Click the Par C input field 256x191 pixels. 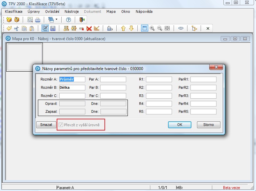(113, 96)
